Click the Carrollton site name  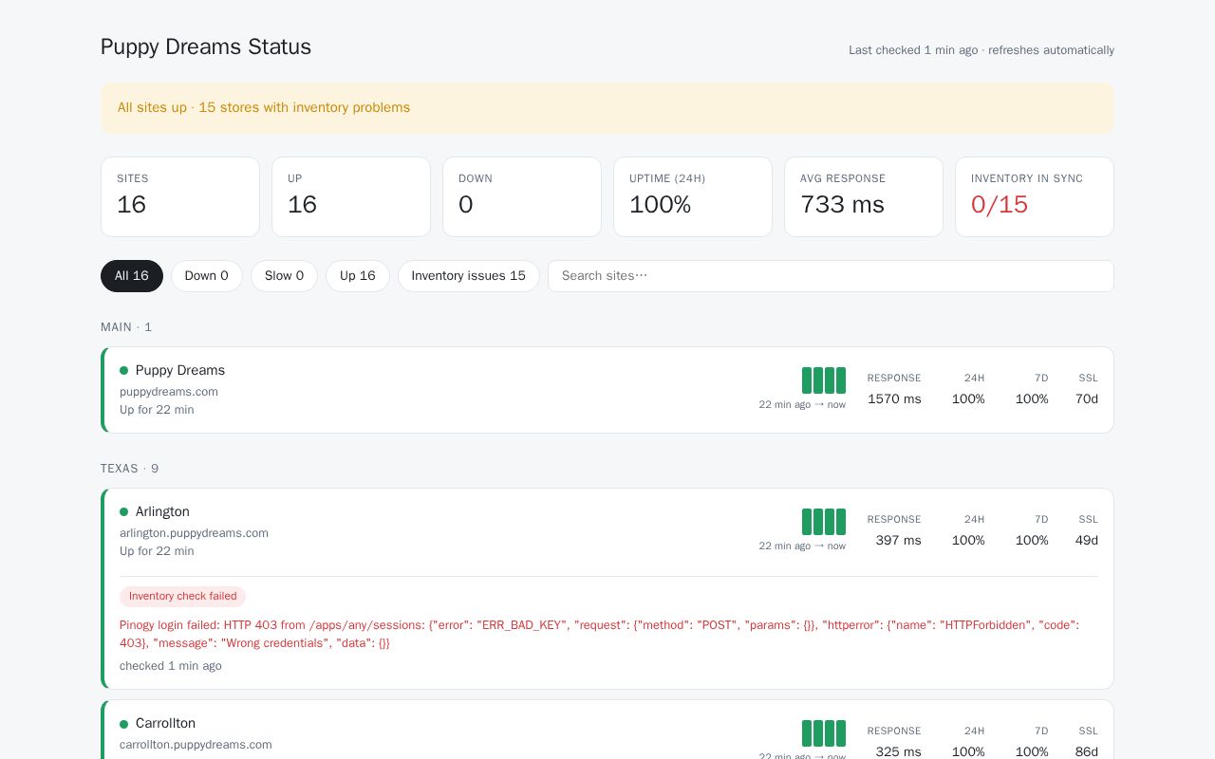pyautogui.click(x=165, y=724)
